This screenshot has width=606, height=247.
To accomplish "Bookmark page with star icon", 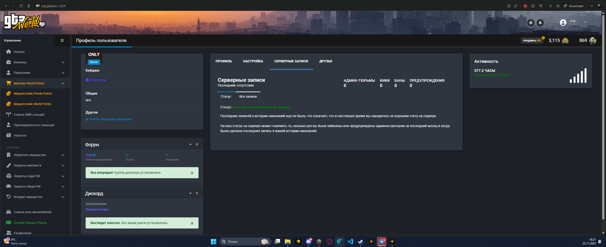I will (509, 6).
